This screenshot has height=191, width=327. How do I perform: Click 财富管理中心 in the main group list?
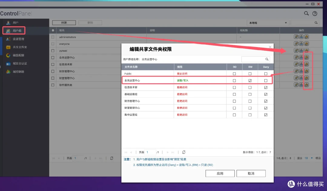click(x=67, y=78)
